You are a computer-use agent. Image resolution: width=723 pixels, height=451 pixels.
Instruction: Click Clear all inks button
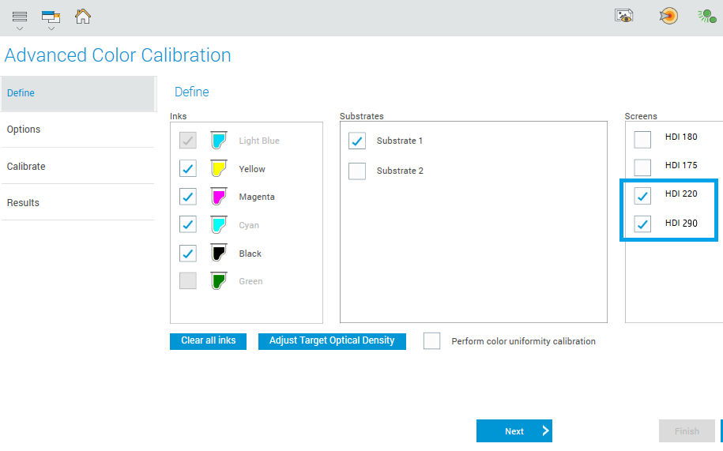[x=208, y=341]
